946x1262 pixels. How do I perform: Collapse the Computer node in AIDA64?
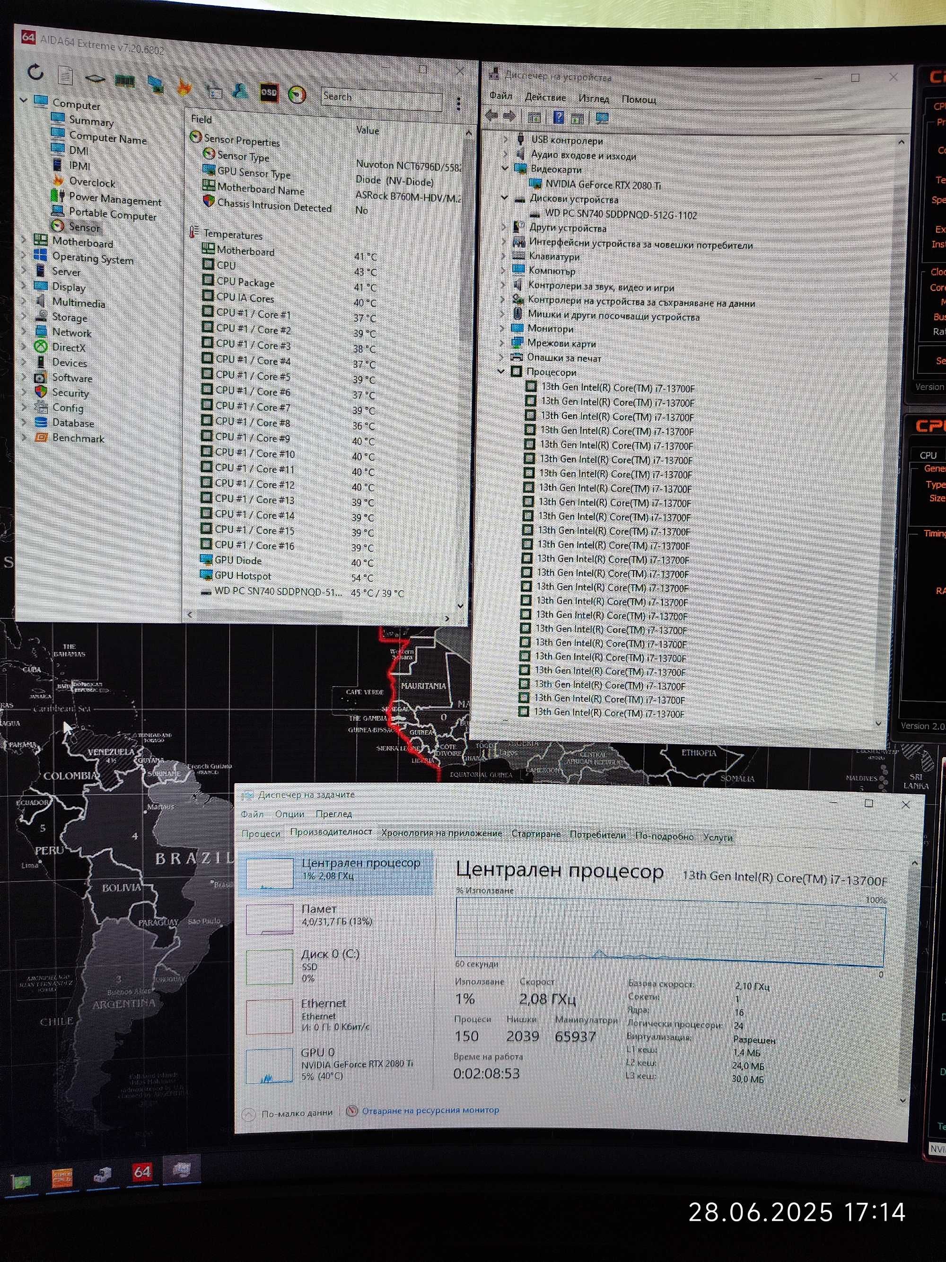pos(23,100)
